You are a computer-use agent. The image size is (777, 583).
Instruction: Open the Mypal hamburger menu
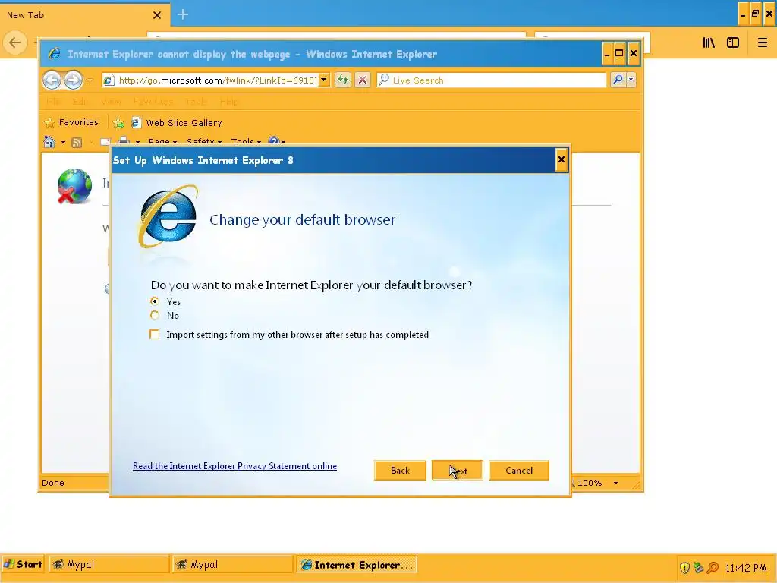click(762, 43)
